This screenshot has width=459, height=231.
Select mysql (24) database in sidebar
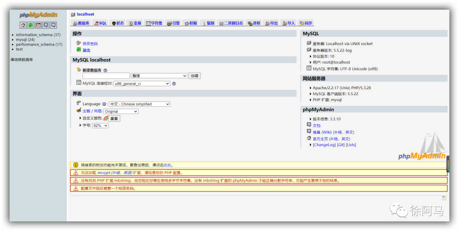click(x=25, y=39)
